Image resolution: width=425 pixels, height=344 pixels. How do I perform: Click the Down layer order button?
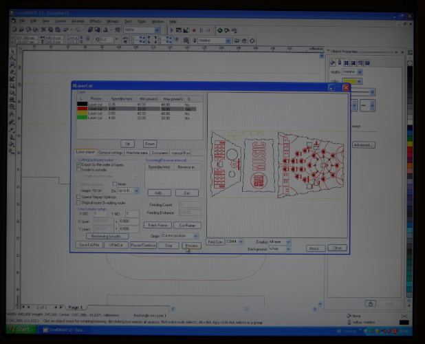[x=150, y=144]
